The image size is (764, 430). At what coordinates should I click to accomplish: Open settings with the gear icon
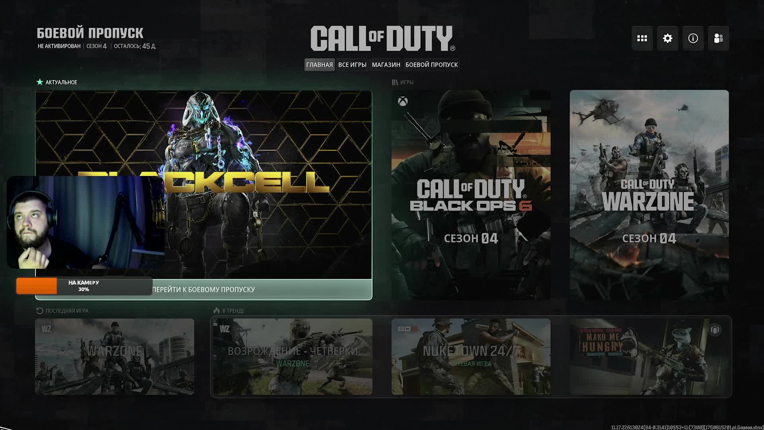(667, 38)
